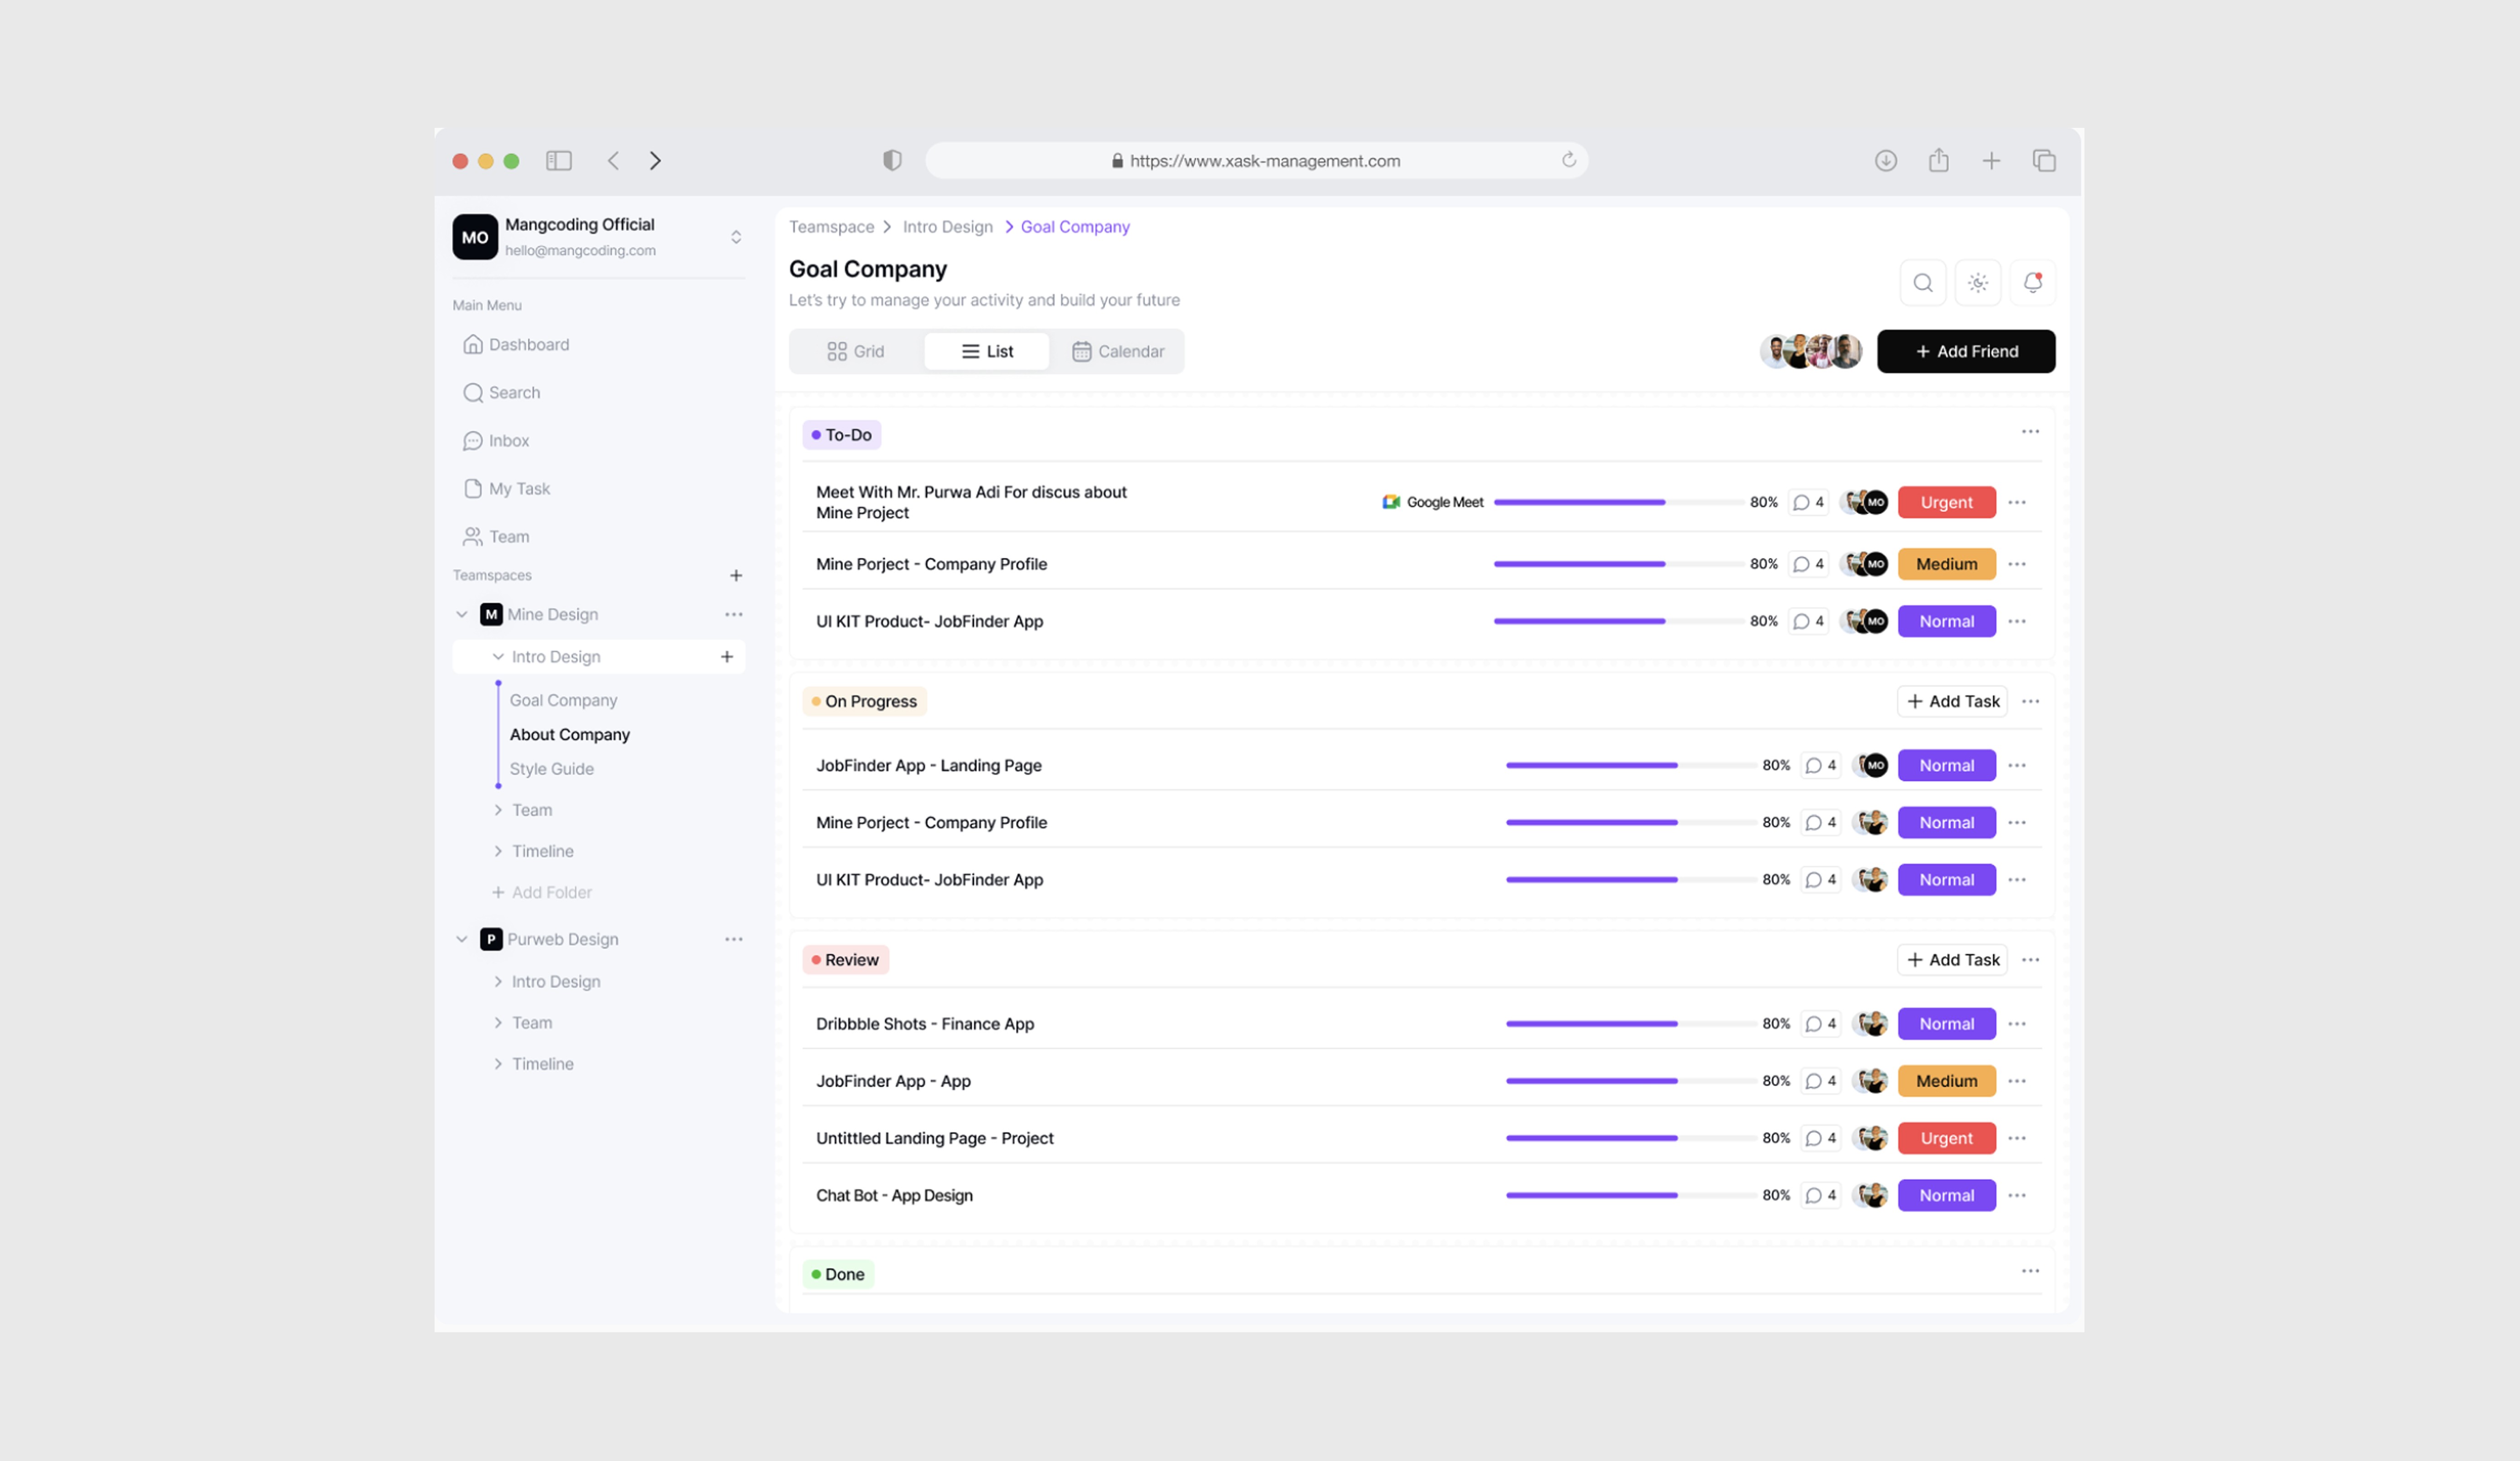Open Search from the main menu
This screenshot has width=2520, height=1461.
(502, 393)
